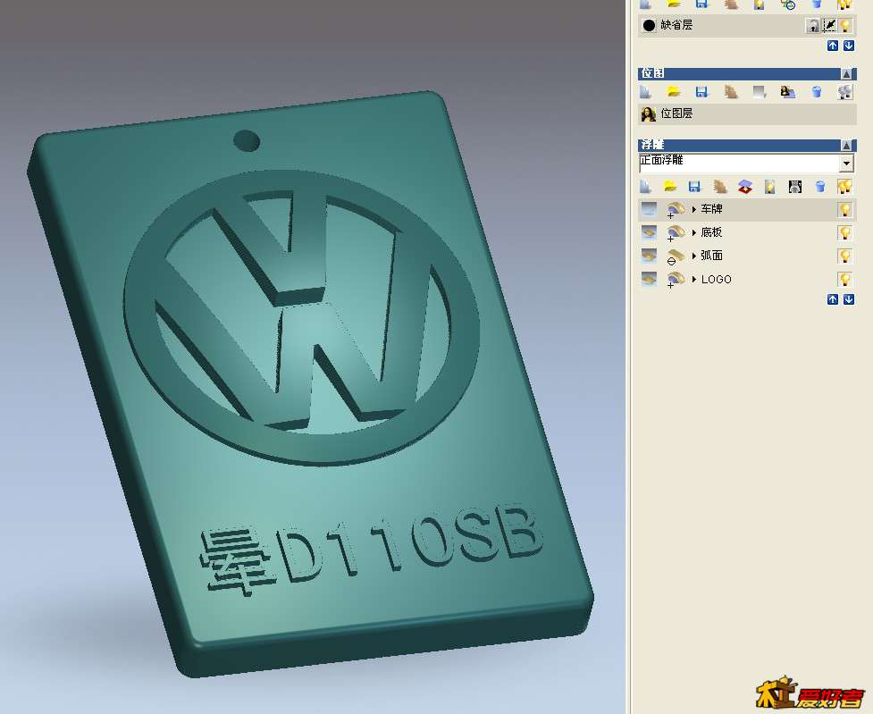This screenshot has width=873, height=714.
Task: Save the bitmap layer
Action: coord(701,92)
